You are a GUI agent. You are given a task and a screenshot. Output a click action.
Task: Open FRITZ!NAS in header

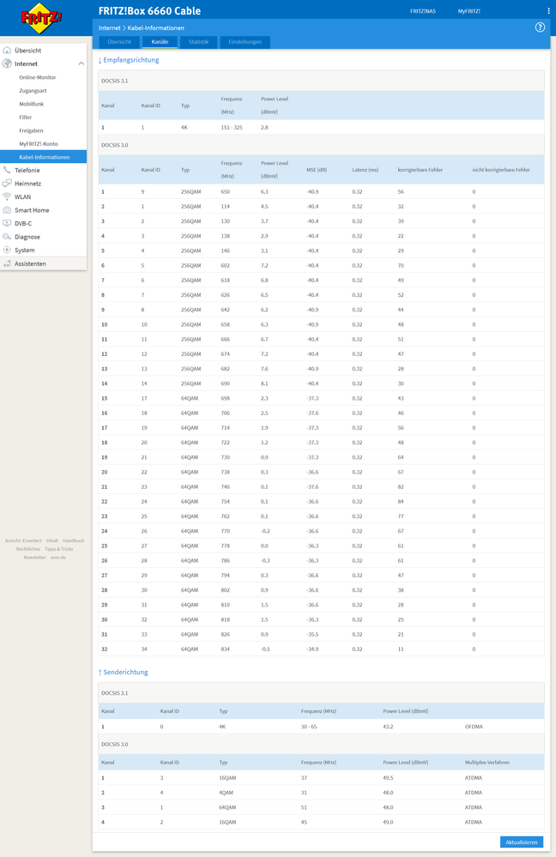(423, 11)
